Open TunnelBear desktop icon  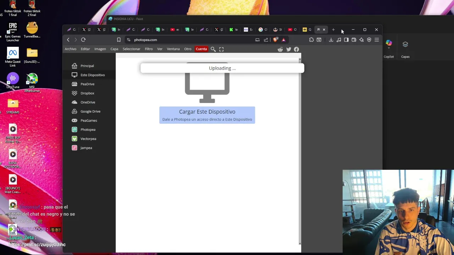click(32, 30)
